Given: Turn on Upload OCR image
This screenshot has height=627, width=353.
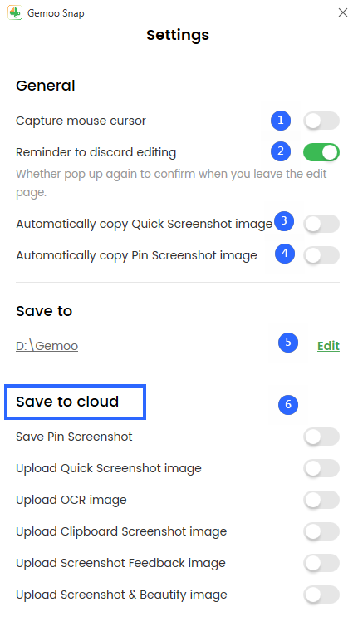Looking at the screenshot, I should tap(321, 500).
